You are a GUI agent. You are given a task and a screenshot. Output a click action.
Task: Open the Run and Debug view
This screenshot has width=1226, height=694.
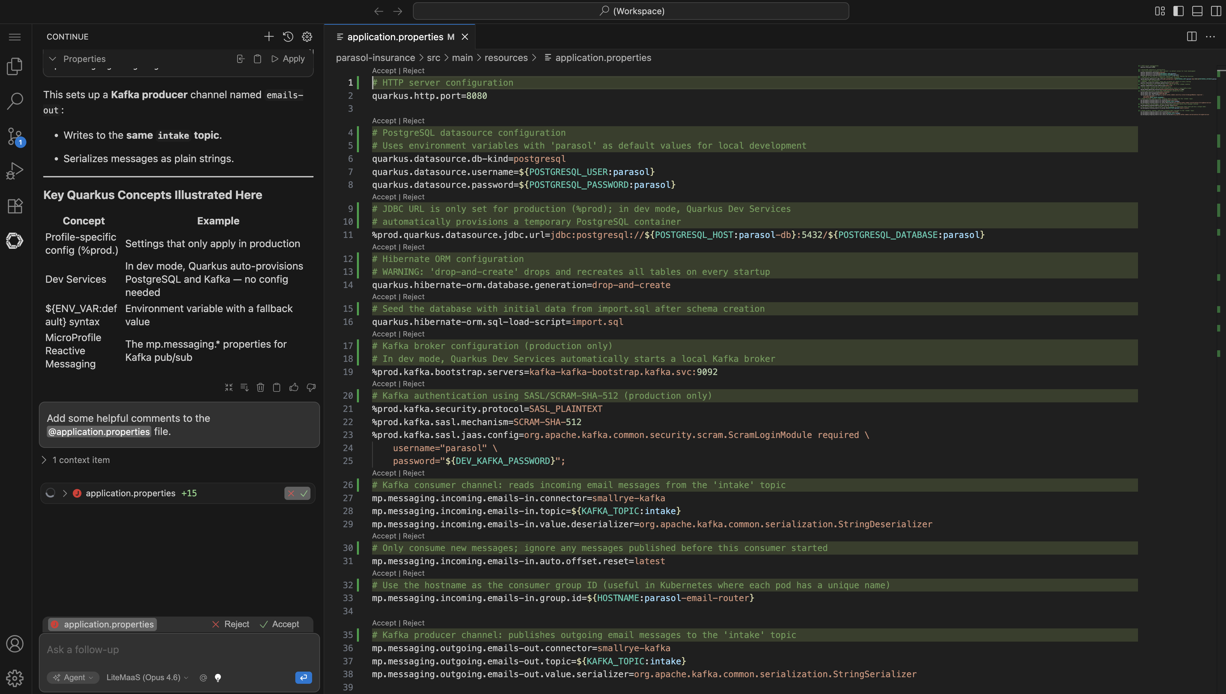pos(15,171)
